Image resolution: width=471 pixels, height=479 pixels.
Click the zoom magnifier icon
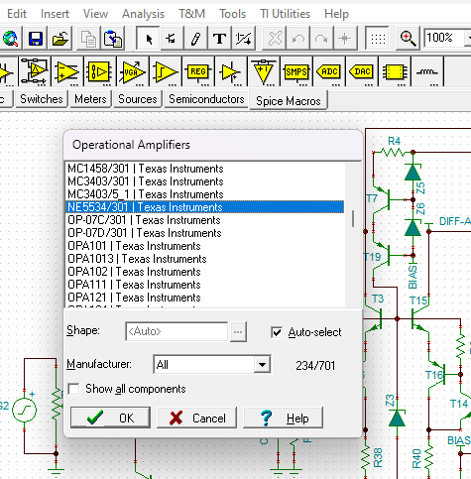tap(408, 39)
